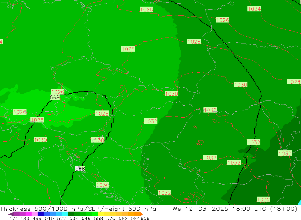The height and width of the screenshot is (220, 301).
Task: Select the first yellow swatch in the legend
Action: (101, 214)
